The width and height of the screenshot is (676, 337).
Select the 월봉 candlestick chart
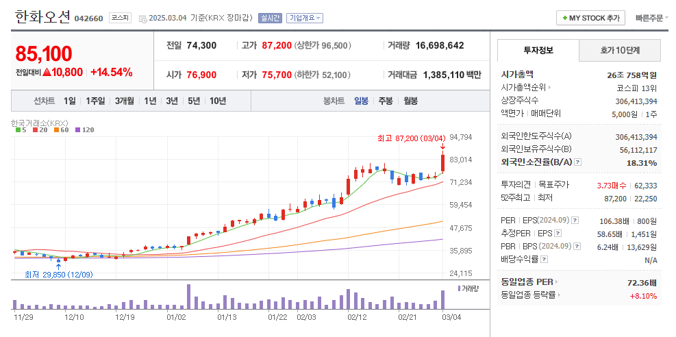pos(410,101)
